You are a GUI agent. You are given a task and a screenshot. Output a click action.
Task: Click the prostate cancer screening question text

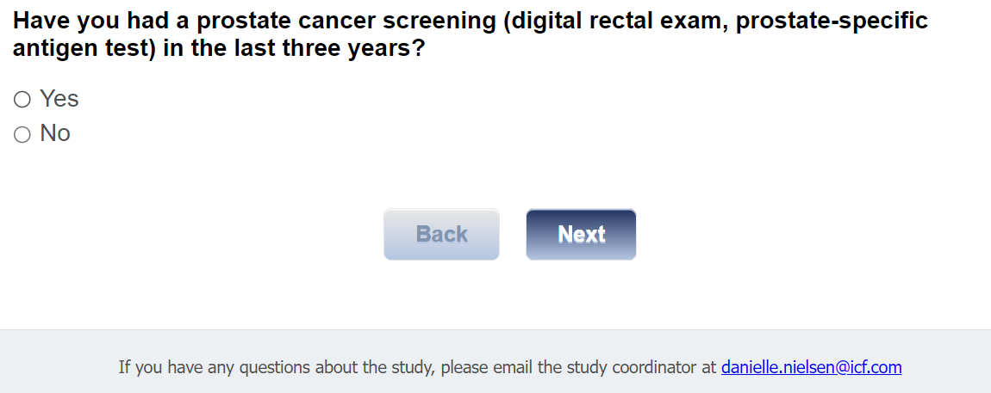tap(470, 21)
